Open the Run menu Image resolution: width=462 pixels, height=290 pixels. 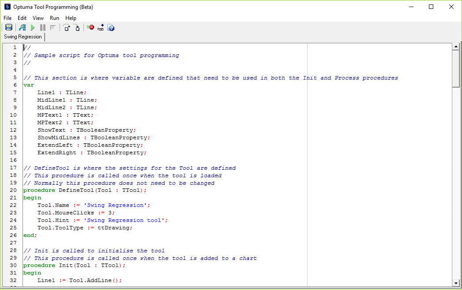tap(54, 18)
